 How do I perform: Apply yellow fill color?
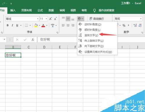(x=36, y=25)
